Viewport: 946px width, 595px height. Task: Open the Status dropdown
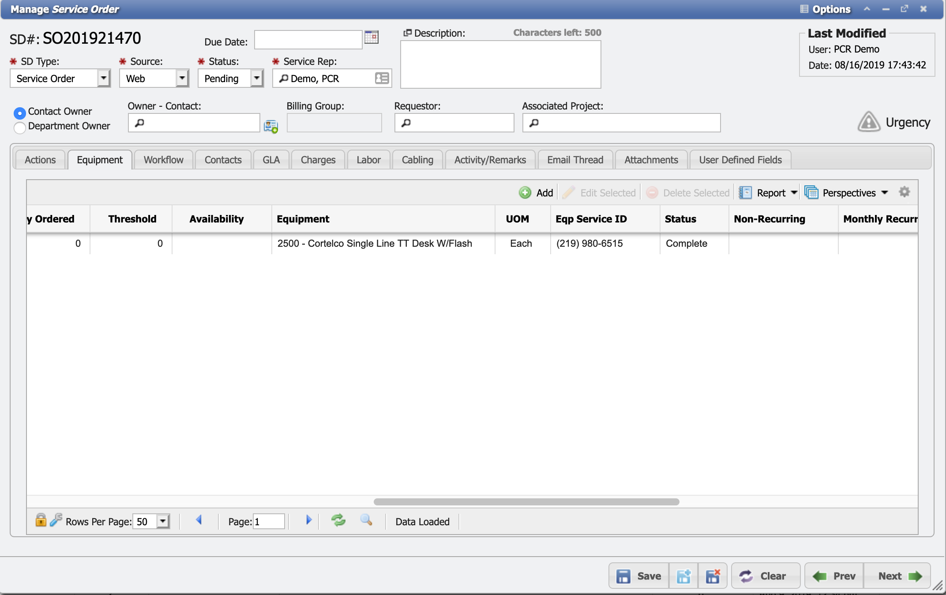pos(256,79)
